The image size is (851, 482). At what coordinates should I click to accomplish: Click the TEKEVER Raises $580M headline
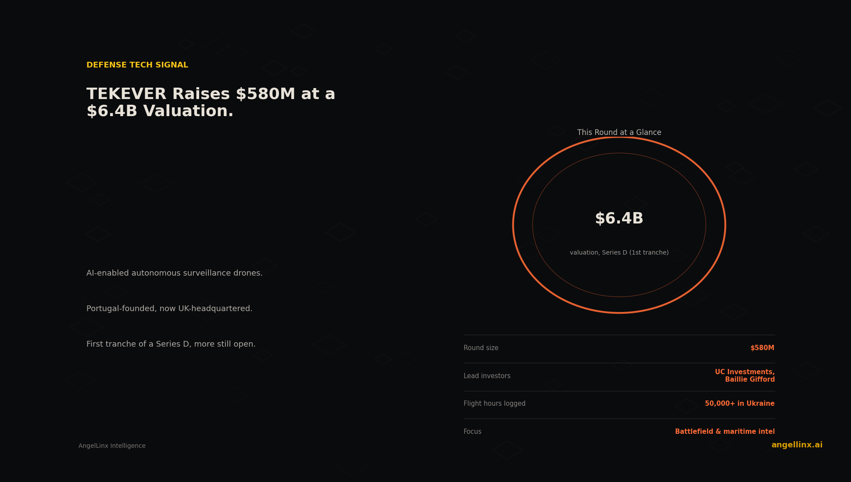point(211,103)
